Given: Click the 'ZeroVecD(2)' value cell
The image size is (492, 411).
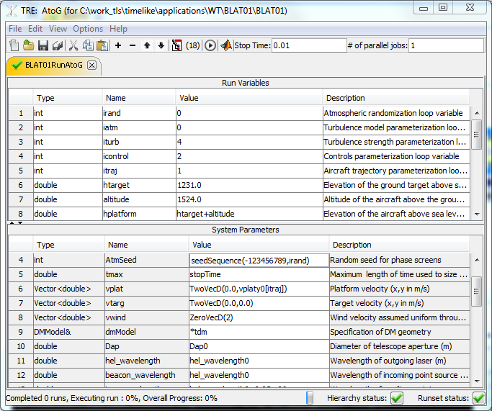Looking at the screenshot, I should pyautogui.click(x=259, y=317).
